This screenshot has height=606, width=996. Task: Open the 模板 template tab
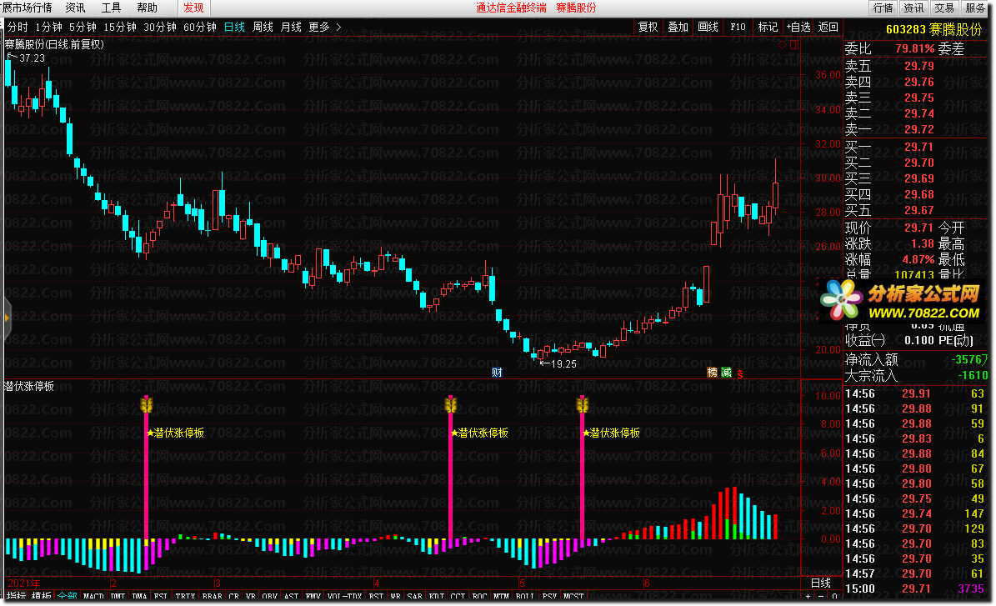(x=42, y=596)
